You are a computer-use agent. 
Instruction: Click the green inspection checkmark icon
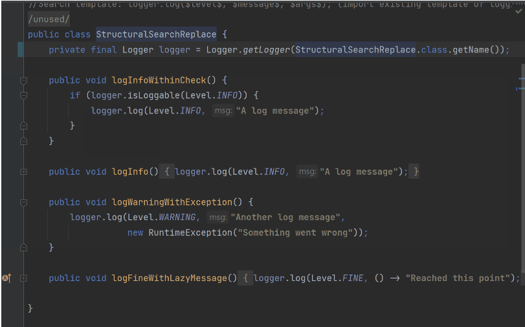519,12
